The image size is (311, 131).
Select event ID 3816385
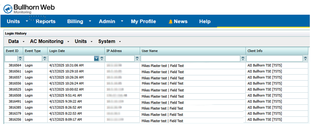[x=15, y=107]
